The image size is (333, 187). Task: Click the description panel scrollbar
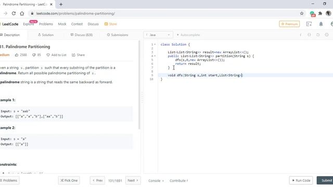[x=139, y=85]
